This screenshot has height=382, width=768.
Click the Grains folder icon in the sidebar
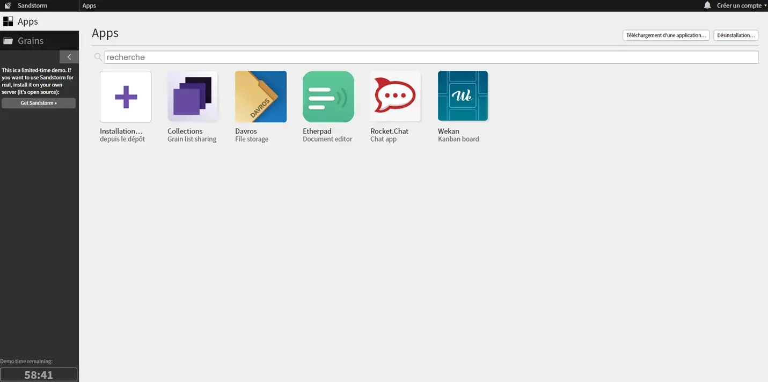pyautogui.click(x=8, y=41)
